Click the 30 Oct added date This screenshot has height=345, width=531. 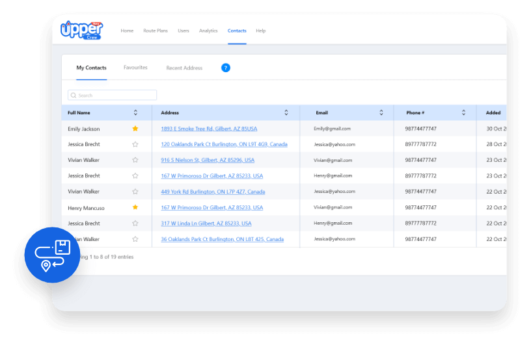pyautogui.click(x=497, y=129)
